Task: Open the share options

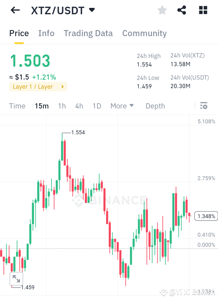Action: (182, 10)
